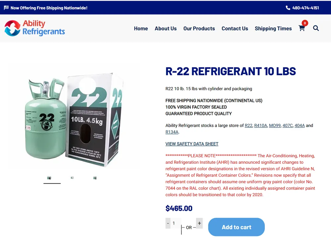
Task: Click the phone number 480-474-4151
Action: (x=306, y=8)
